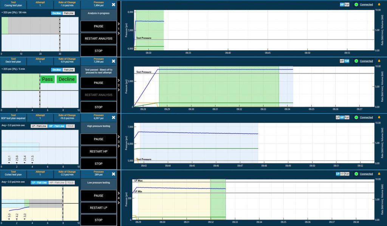The image size is (387, 226).
Task: Restart analysis for the Casing test
Action: click(99, 39)
